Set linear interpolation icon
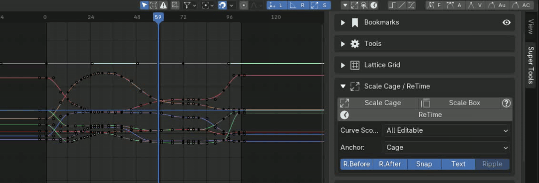The height and width of the screenshot is (183, 539). coord(401,5)
